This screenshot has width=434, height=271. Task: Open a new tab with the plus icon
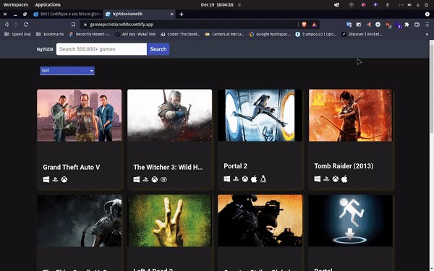point(182,14)
